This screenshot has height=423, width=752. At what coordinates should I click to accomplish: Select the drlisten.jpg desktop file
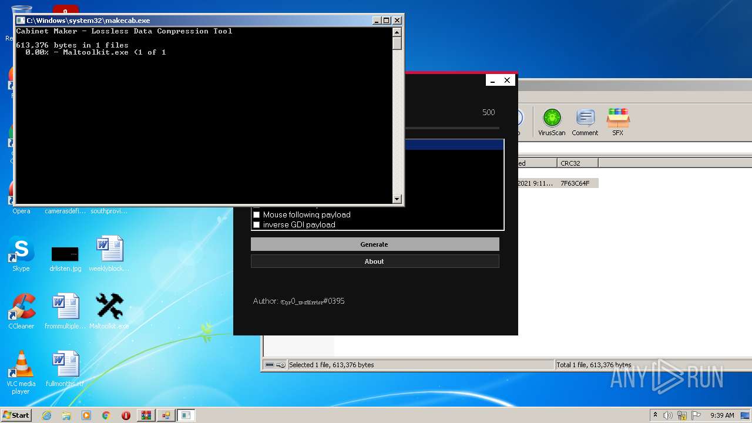coord(65,258)
